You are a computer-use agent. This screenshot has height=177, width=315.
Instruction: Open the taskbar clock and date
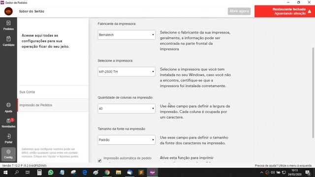click(295, 173)
